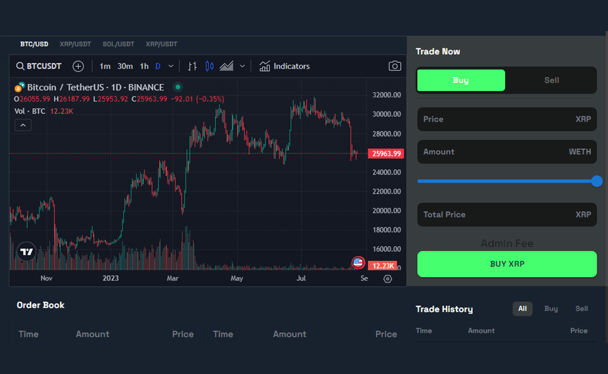This screenshot has height=374, width=608.
Task: Open chart settings gear icon
Action: tap(387, 279)
